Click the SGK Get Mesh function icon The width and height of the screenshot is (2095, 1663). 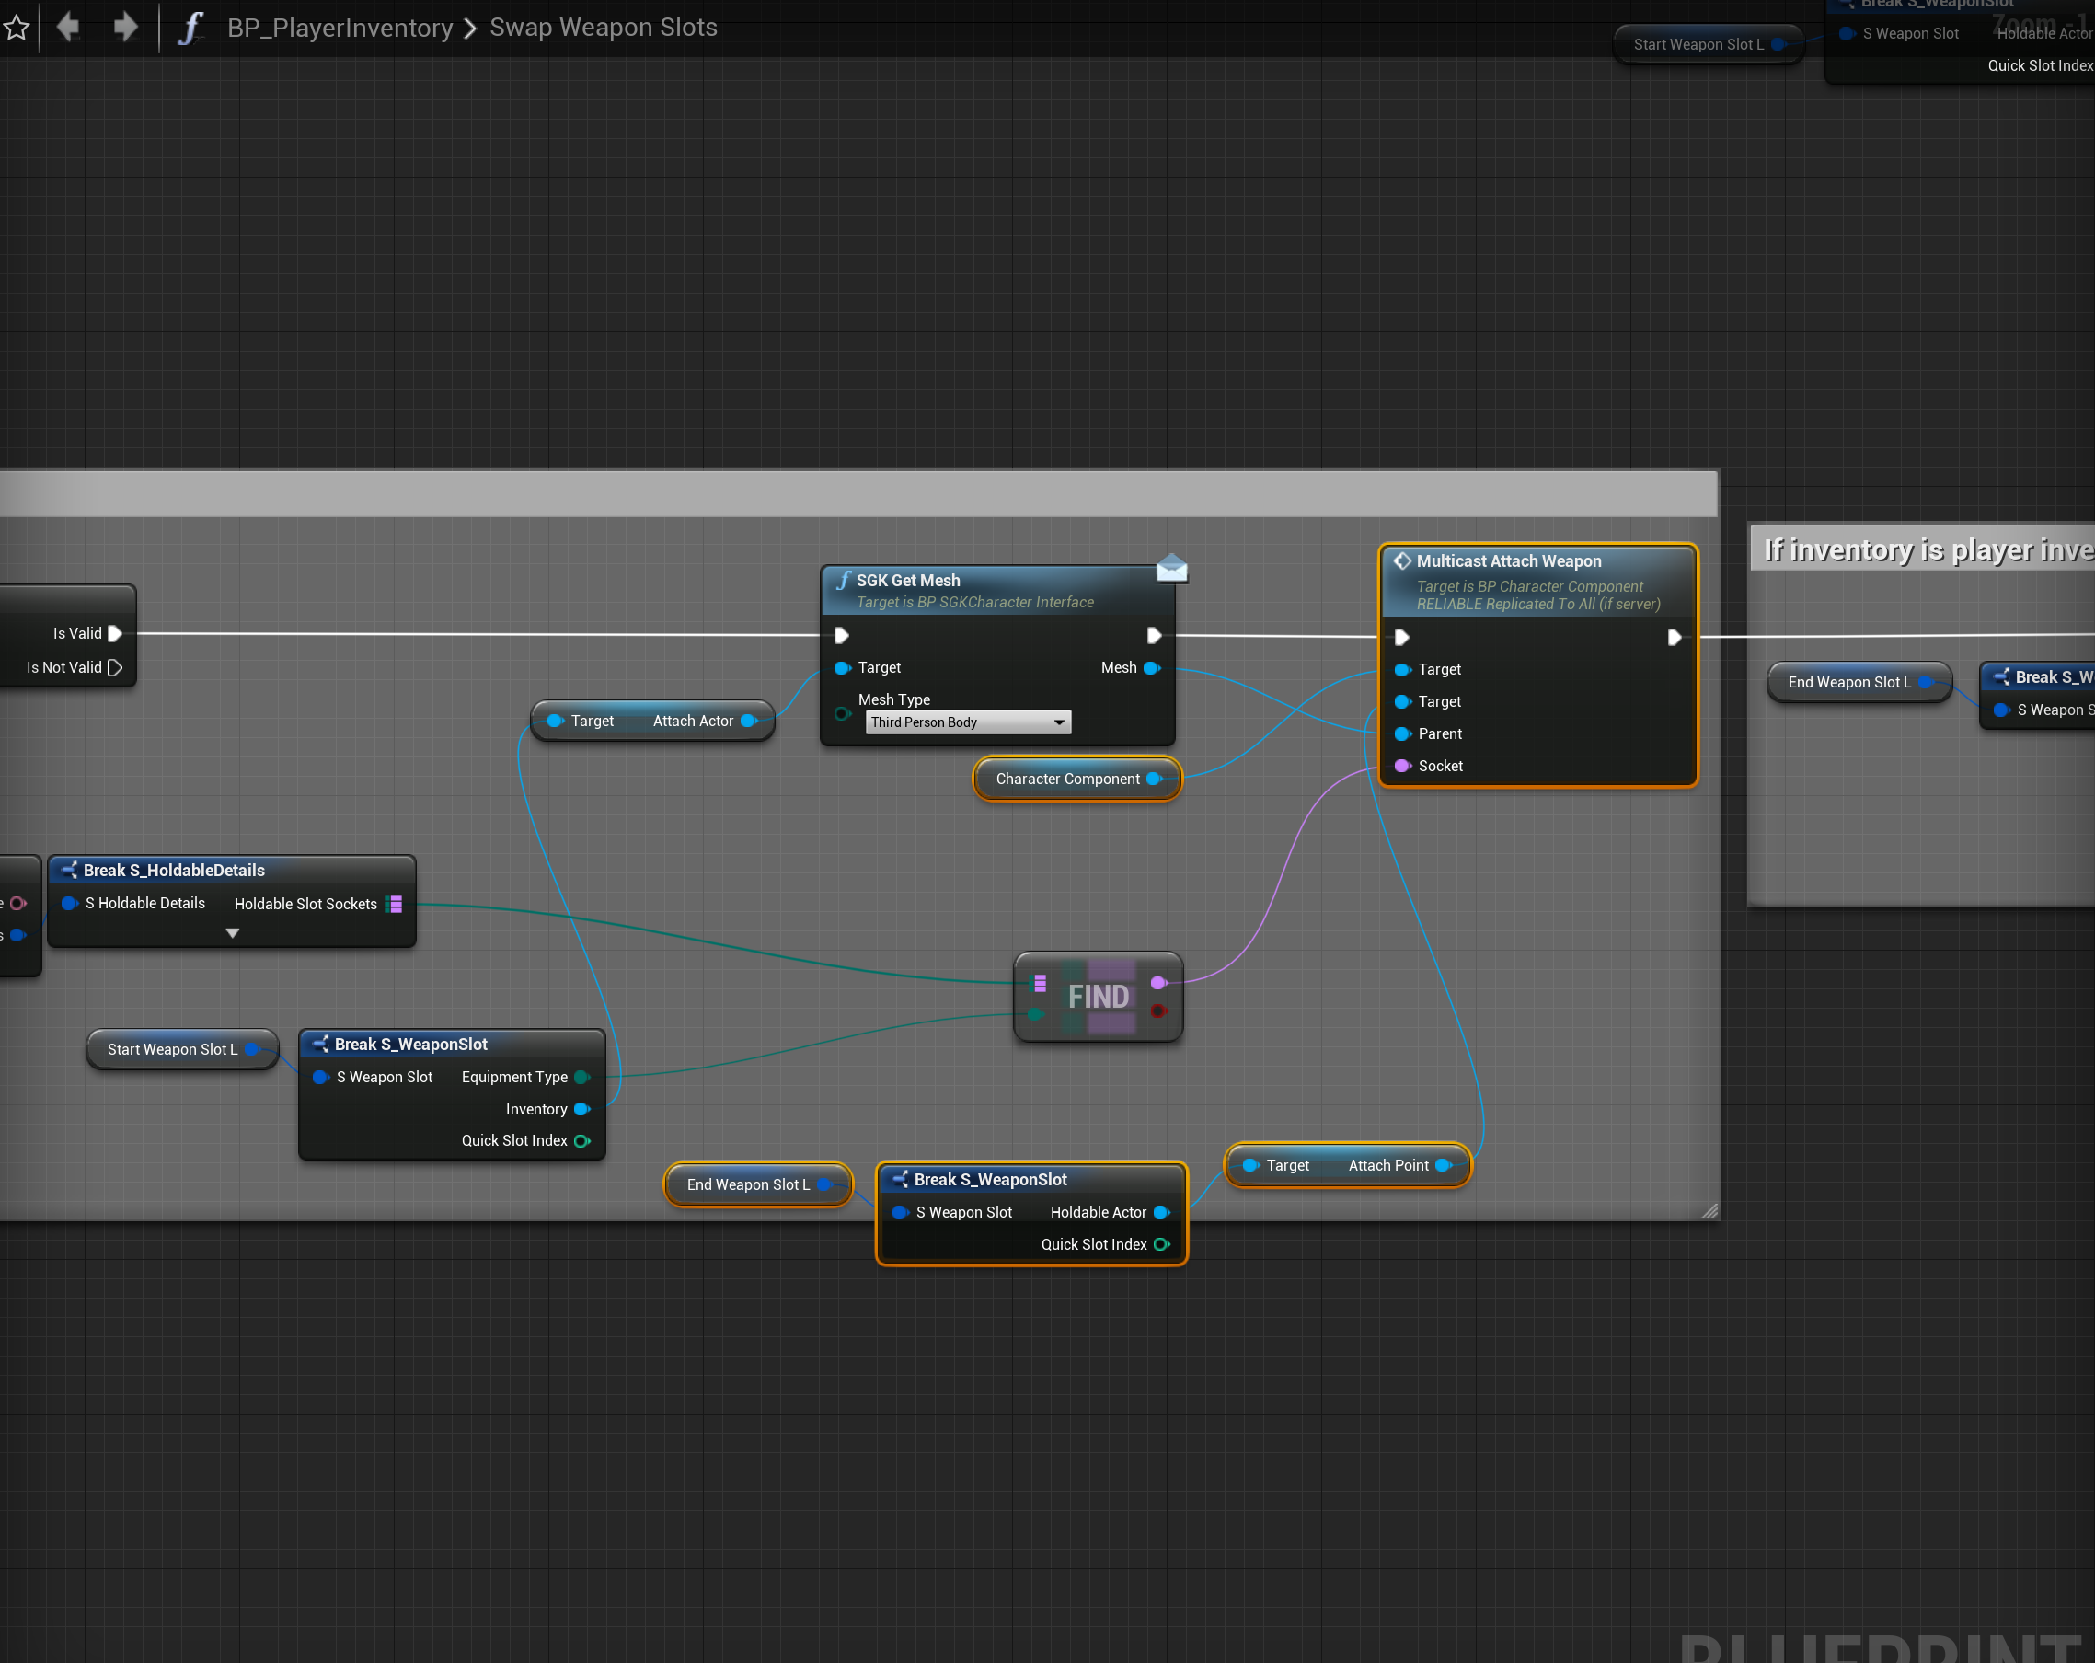[843, 580]
